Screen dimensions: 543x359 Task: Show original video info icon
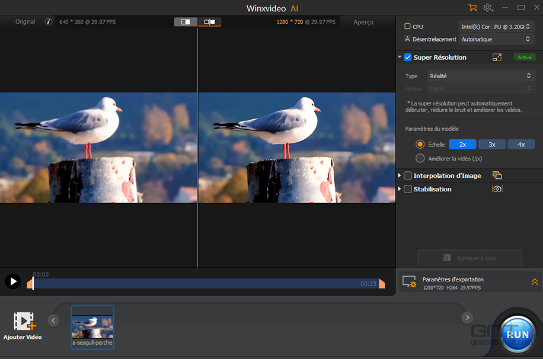point(48,22)
